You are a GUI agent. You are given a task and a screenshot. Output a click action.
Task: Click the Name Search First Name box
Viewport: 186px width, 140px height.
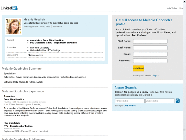130,101
